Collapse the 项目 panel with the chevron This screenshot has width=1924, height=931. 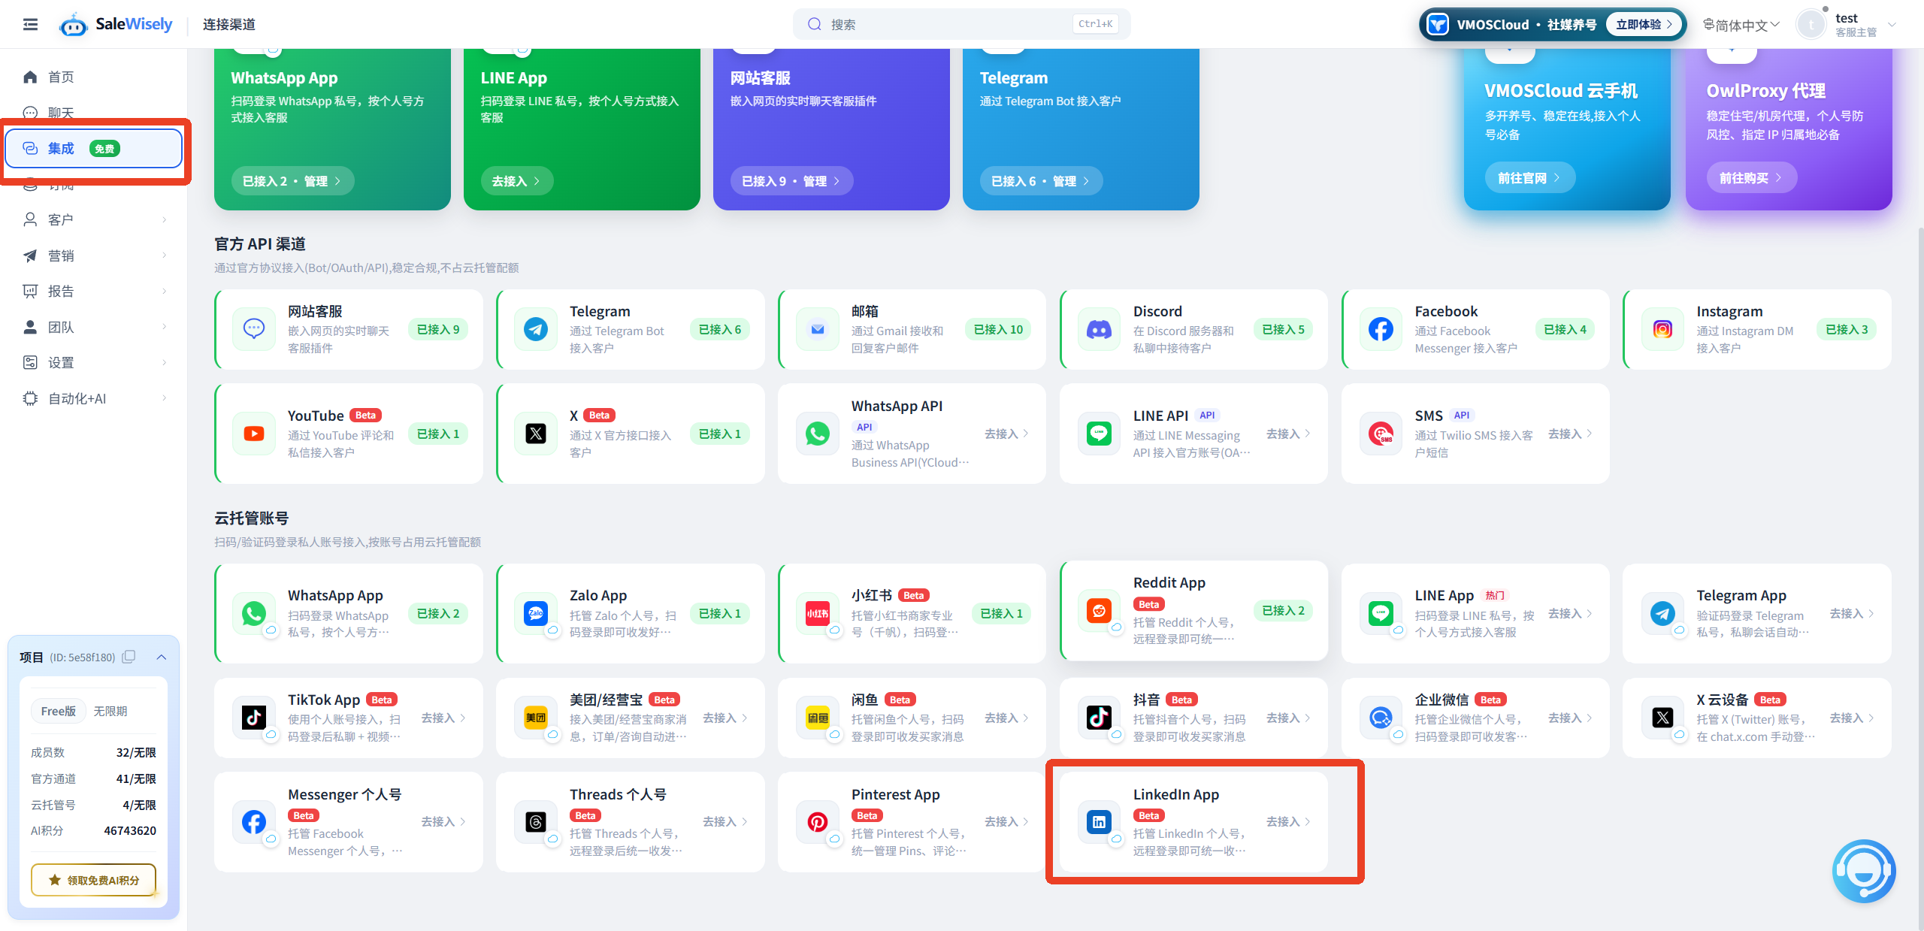point(161,657)
